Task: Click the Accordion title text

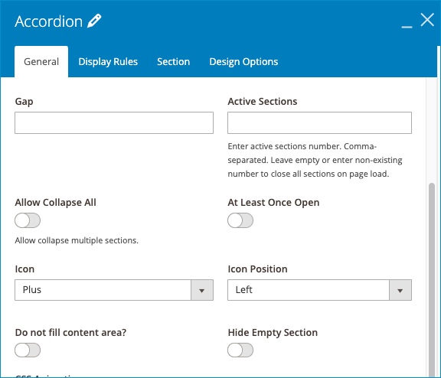Action: [49, 21]
